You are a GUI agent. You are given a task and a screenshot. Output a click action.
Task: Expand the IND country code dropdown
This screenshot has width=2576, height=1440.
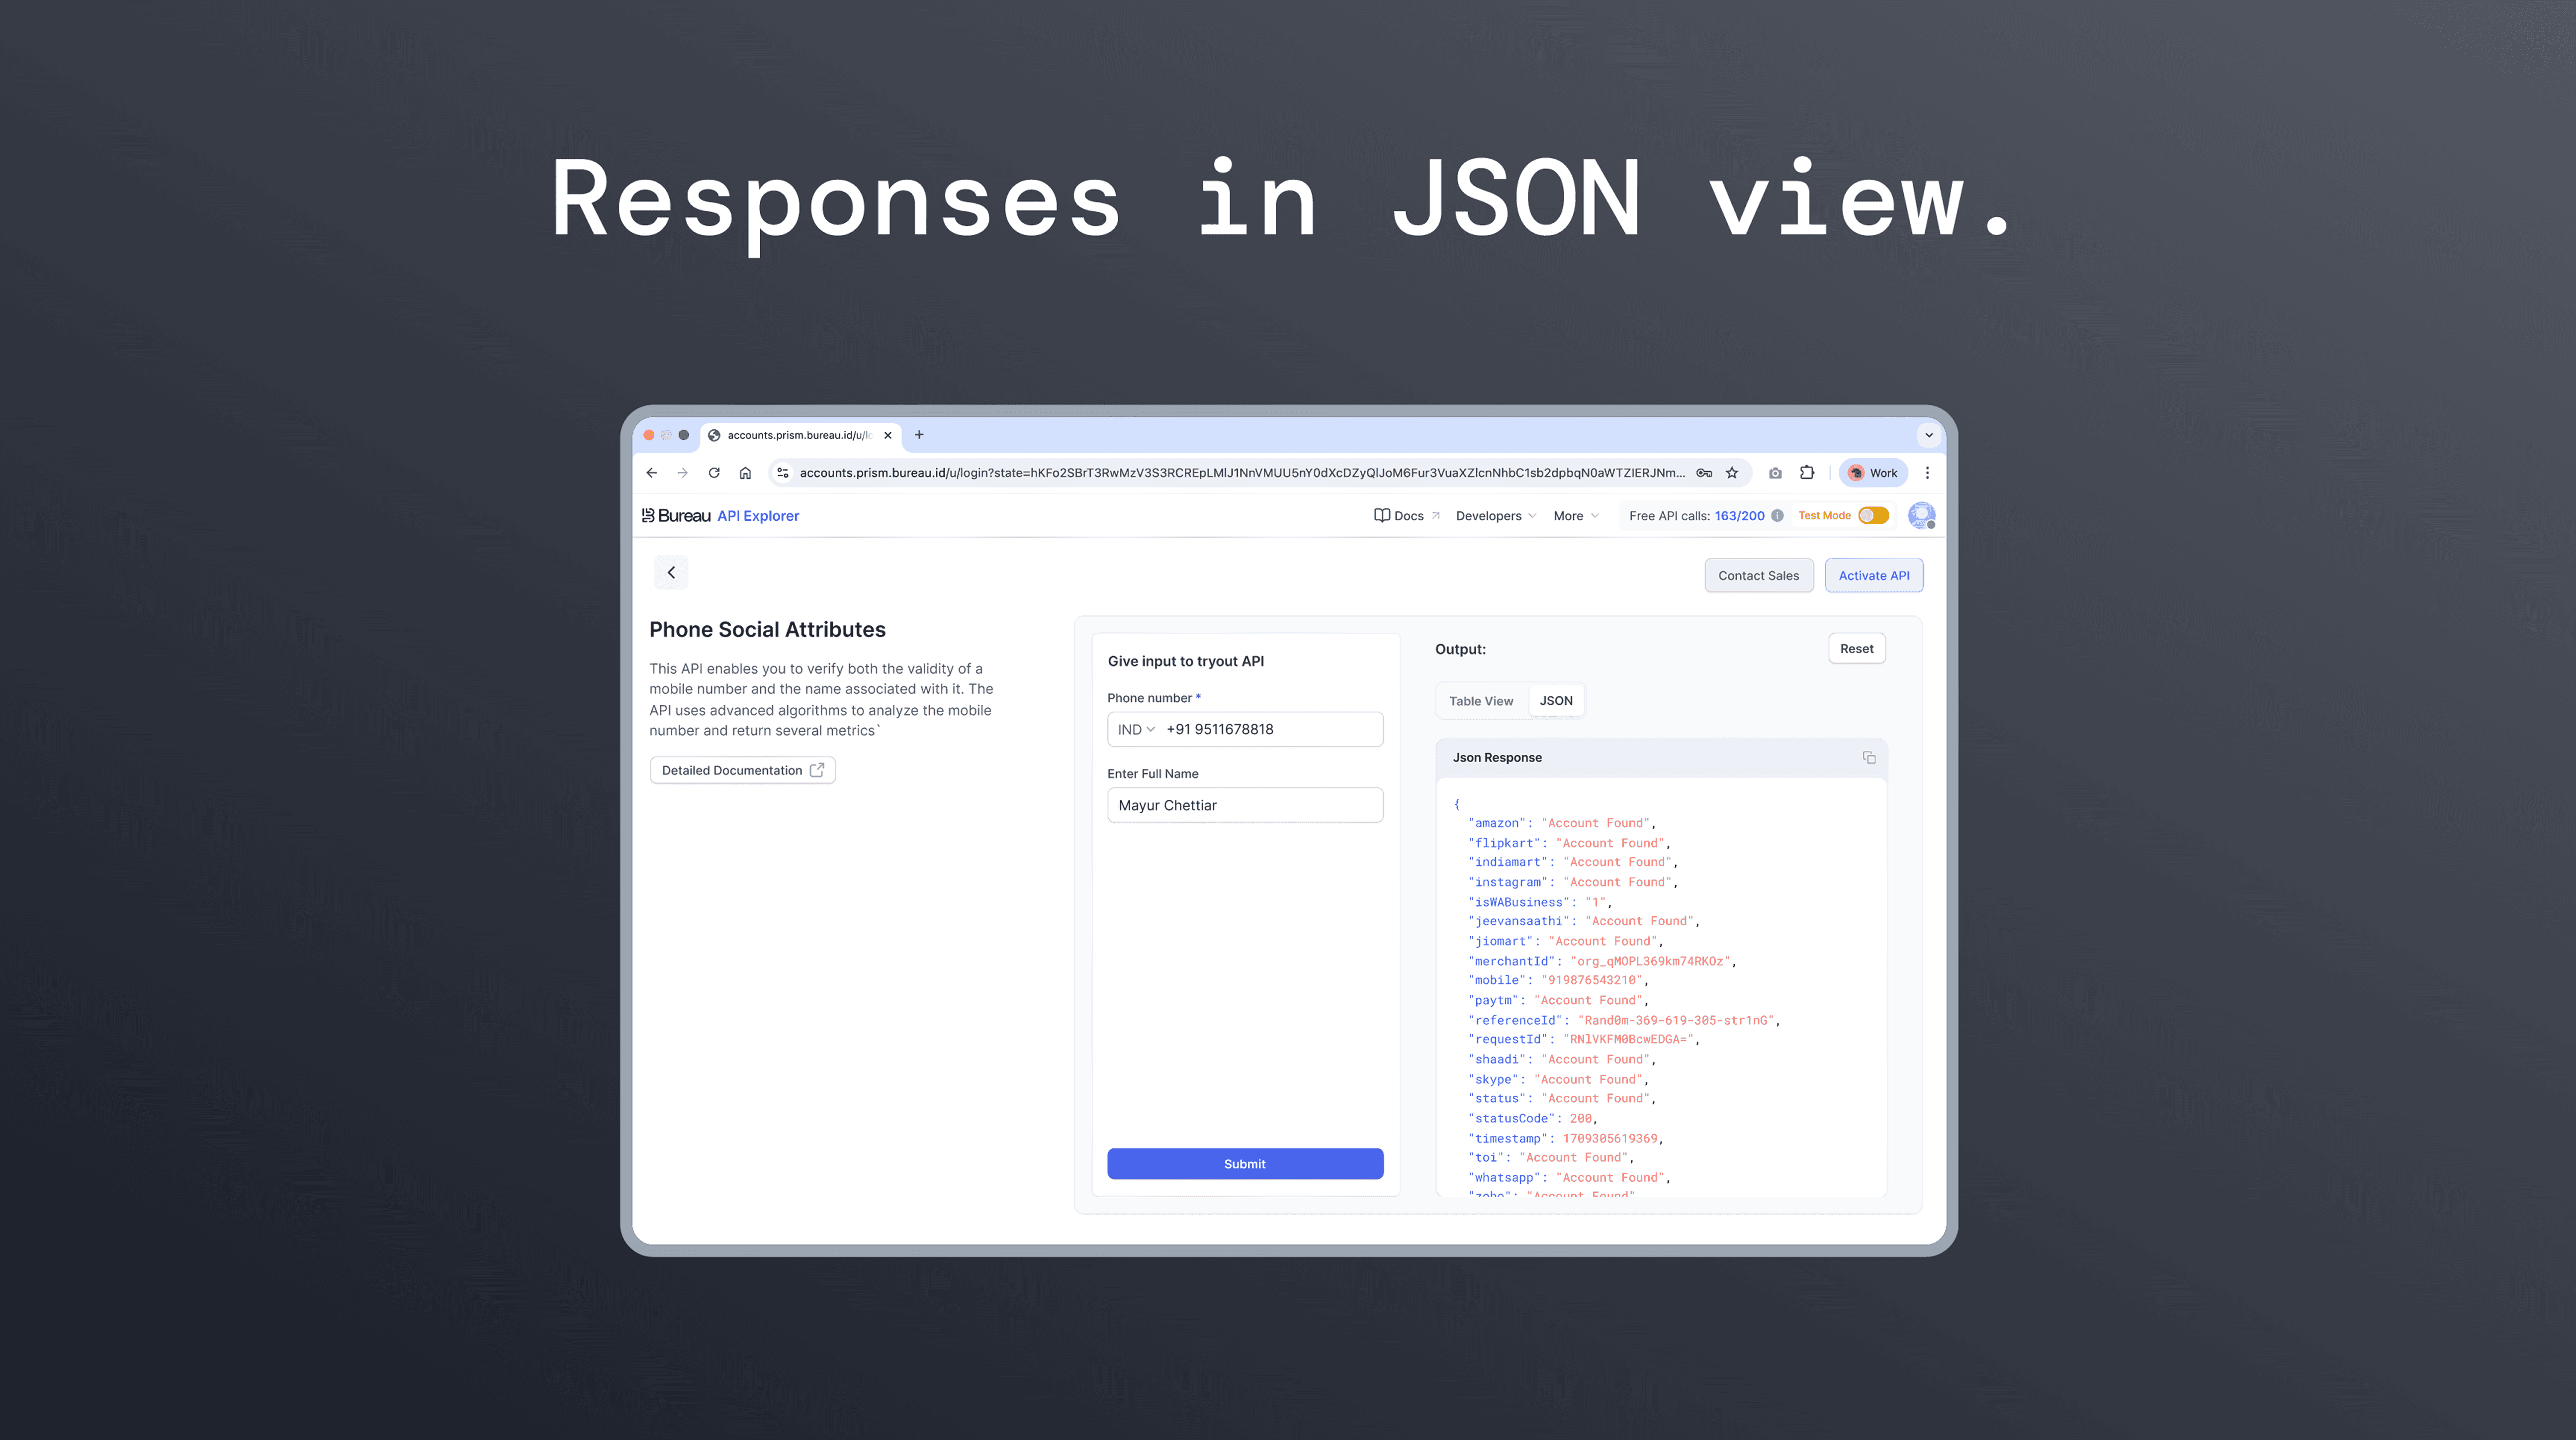click(1136, 730)
